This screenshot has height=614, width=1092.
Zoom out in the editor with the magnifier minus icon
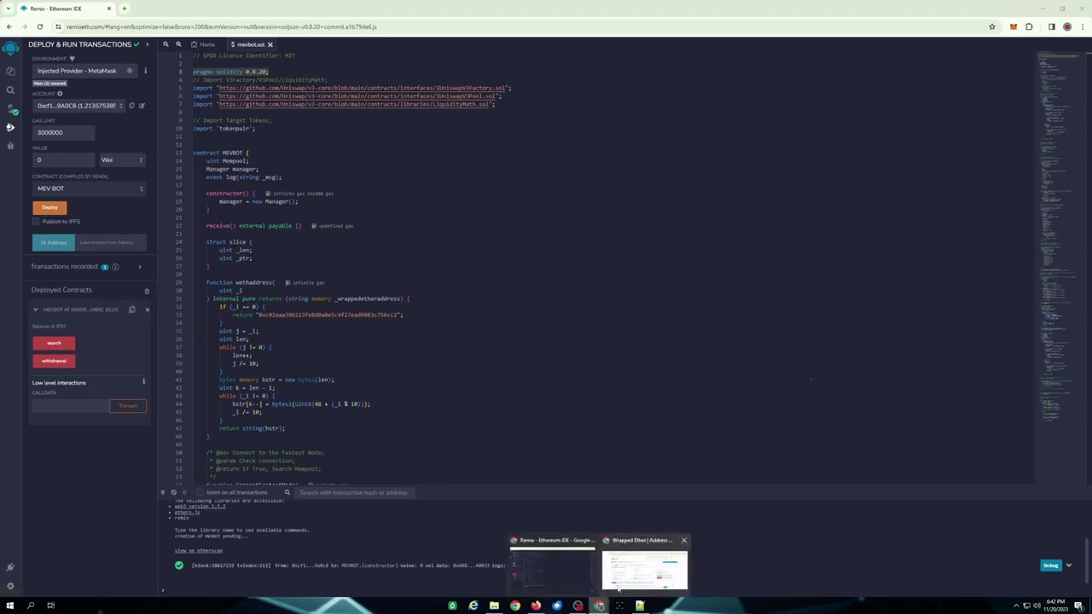click(x=166, y=44)
